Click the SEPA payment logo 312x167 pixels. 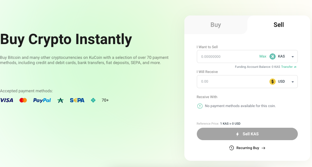(77, 100)
